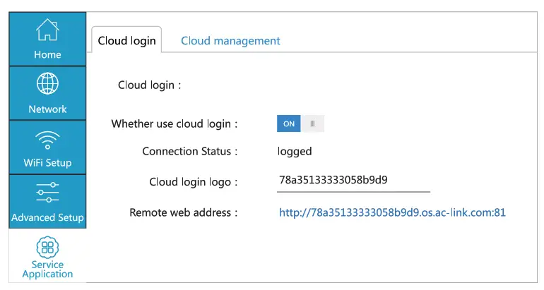Click the 'logged' connection status text
Screen dimensions: 544x290
point(295,151)
